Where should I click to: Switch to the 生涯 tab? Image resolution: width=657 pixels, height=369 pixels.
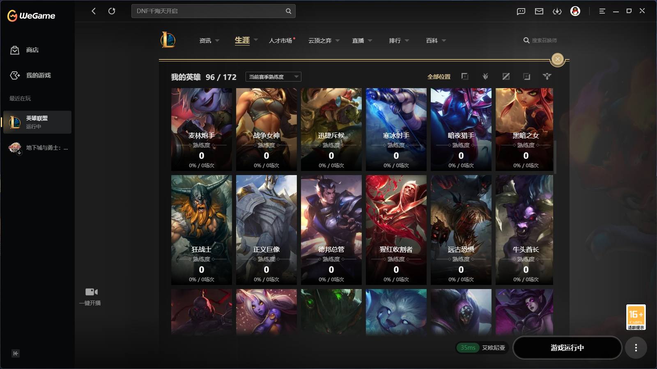pos(242,40)
